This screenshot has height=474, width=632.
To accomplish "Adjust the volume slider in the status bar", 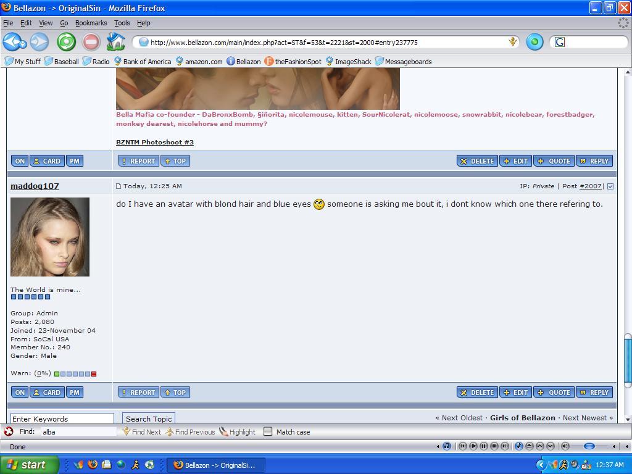I will click(589, 446).
